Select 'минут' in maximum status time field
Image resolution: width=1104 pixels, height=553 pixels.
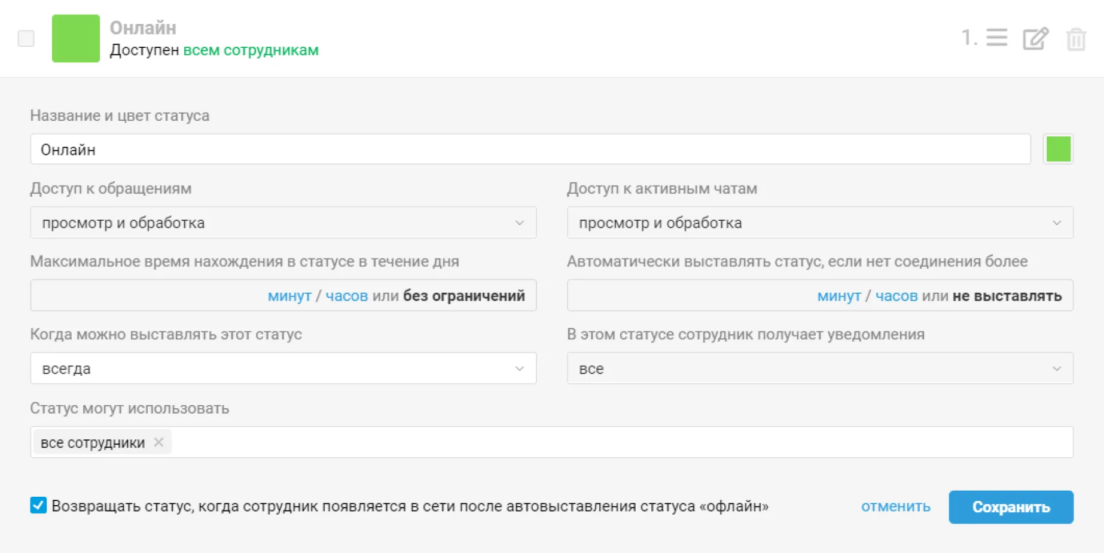[289, 296]
